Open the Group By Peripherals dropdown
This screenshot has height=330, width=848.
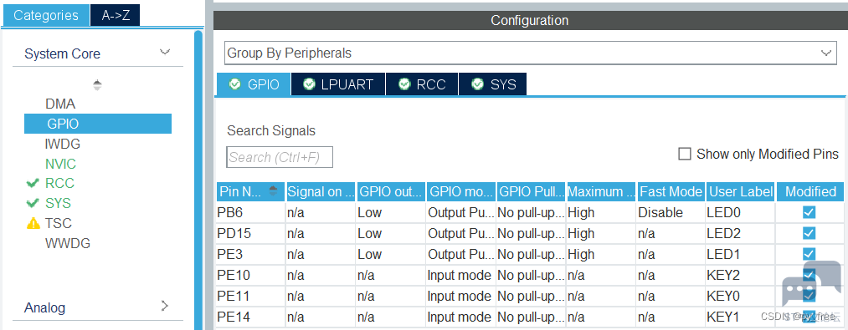(531, 53)
